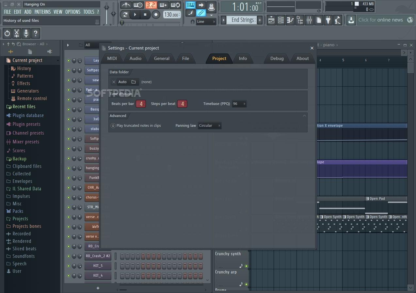416x293 pixels.
Task: Open the View memory lips icon
Action: coord(371,10)
